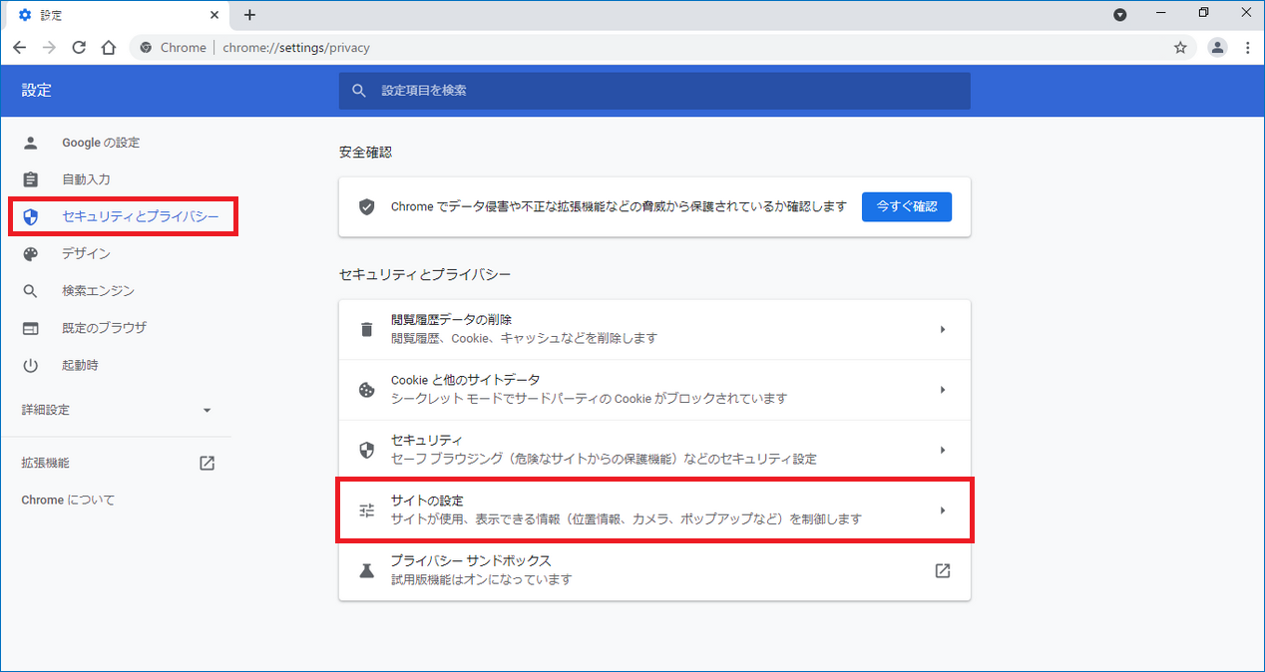
Task: Open サイトの設定 row title
Action: click(427, 501)
